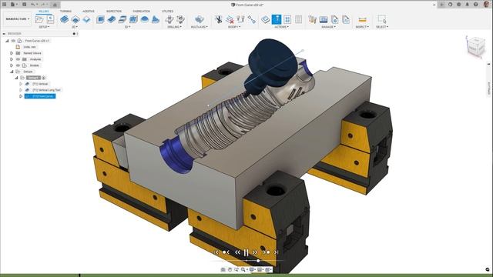Switch to the Fabrication tab
The width and height of the screenshot is (493, 277).
pos(141,12)
